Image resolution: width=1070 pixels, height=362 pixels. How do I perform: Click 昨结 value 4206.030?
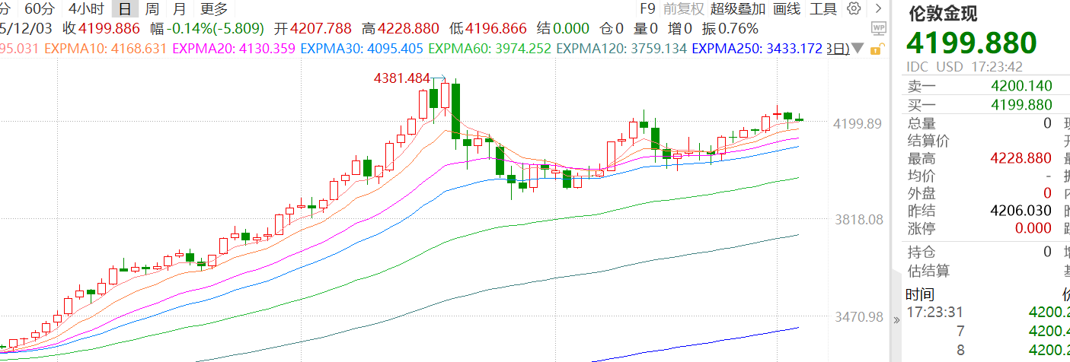pyautogui.click(x=1021, y=211)
